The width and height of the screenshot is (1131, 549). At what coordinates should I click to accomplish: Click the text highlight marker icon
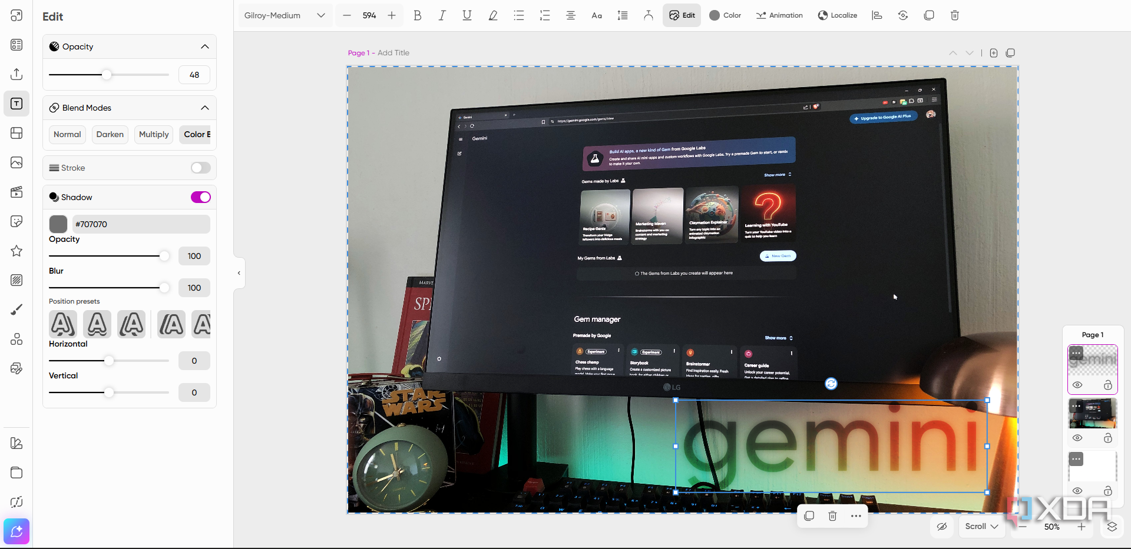[x=493, y=15]
